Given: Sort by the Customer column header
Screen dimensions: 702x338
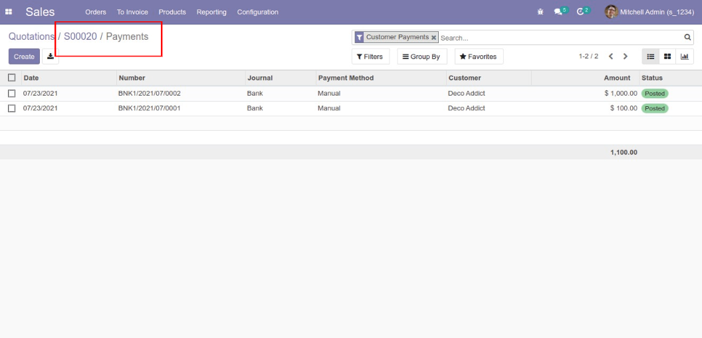Looking at the screenshot, I should (x=489, y=78).
